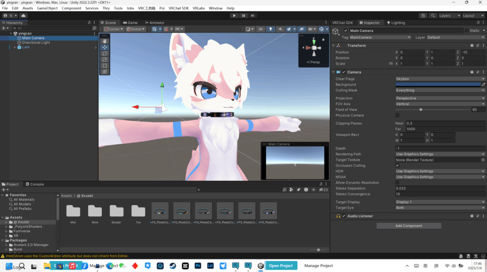Open Culling Mask dropdown

tap(440, 90)
